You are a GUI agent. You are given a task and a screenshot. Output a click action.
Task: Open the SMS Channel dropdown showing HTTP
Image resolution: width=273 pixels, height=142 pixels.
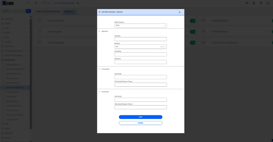point(140,26)
